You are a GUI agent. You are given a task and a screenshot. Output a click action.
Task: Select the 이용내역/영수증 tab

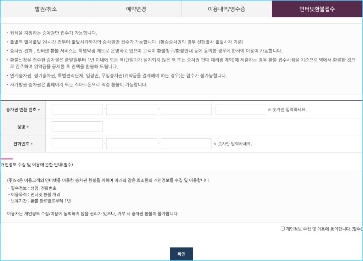click(227, 9)
